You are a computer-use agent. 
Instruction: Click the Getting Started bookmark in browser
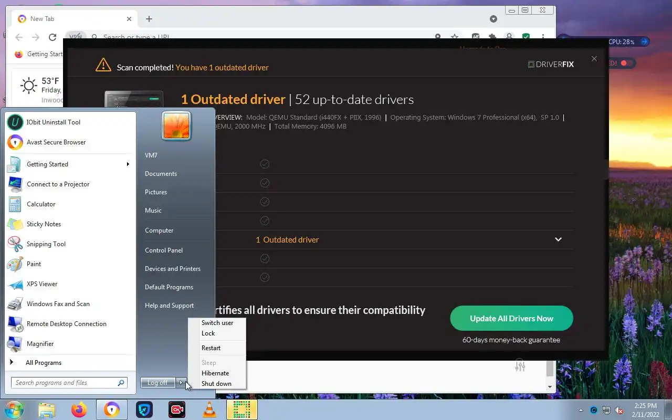click(38, 54)
